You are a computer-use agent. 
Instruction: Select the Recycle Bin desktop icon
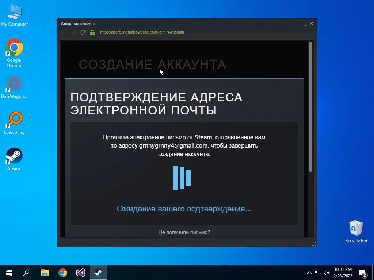click(356, 232)
